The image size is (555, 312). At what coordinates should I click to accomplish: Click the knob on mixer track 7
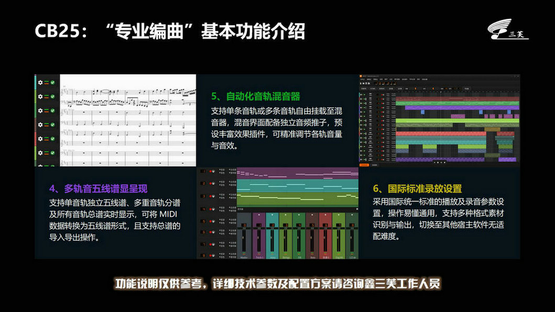(213, 244)
